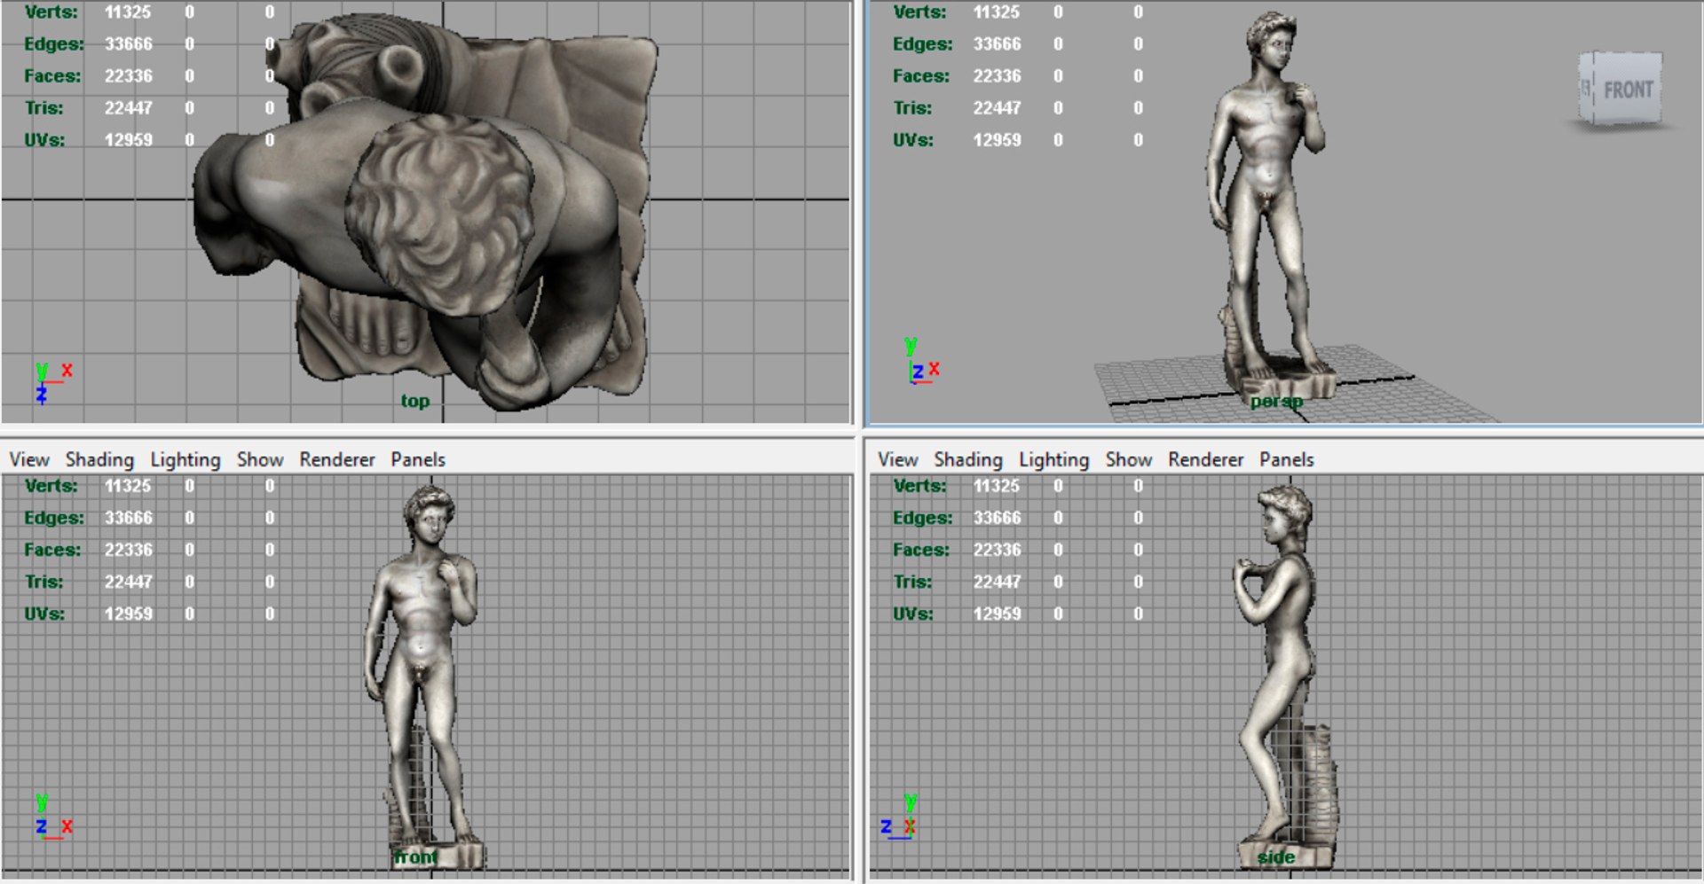
Task: Open View menu in front viewport panel
Action: (29, 459)
